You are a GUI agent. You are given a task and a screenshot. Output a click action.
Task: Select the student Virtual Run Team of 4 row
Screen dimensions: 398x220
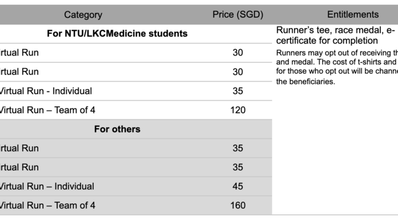pos(136,110)
